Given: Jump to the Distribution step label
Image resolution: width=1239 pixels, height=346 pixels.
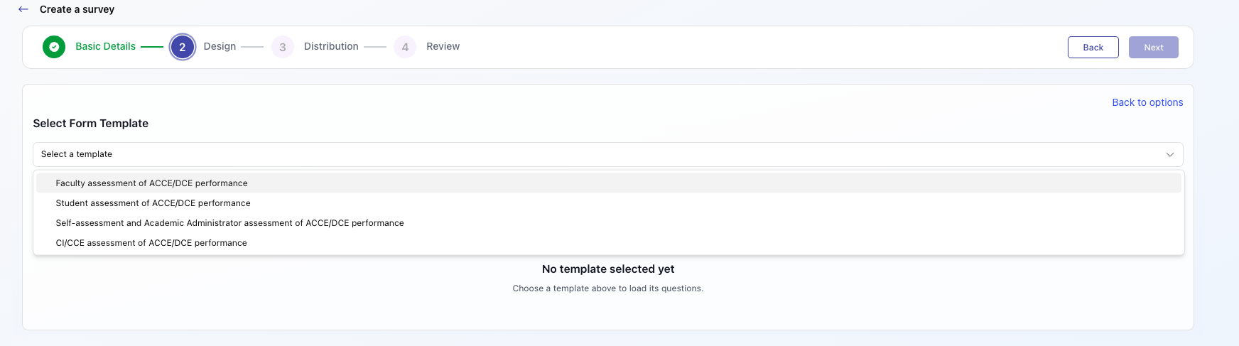Looking at the screenshot, I should pyautogui.click(x=331, y=46).
